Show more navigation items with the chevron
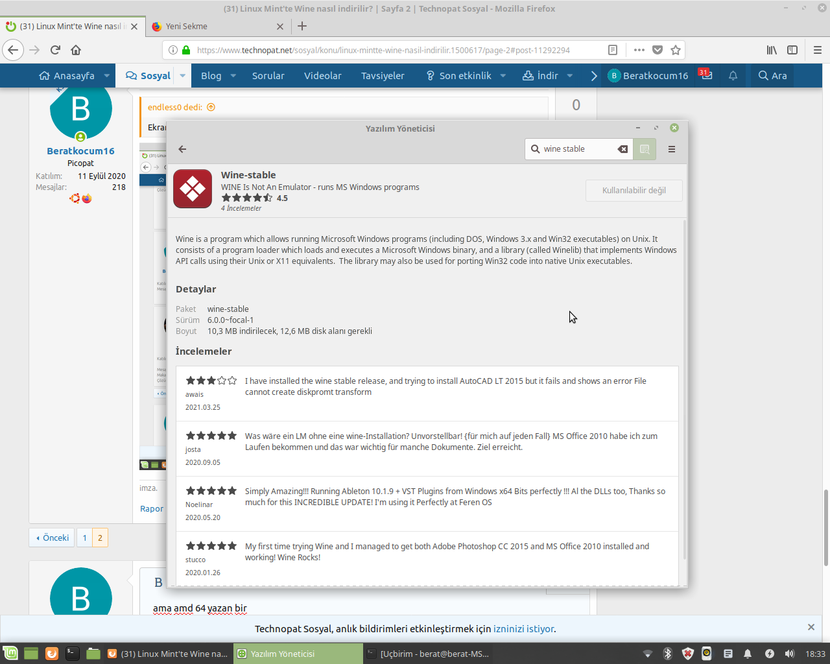Viewport: 830px width, 664px height. (594, 76)
